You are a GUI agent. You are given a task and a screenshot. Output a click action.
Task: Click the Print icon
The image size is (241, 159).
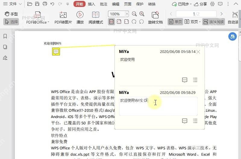[x=45, y=4]
